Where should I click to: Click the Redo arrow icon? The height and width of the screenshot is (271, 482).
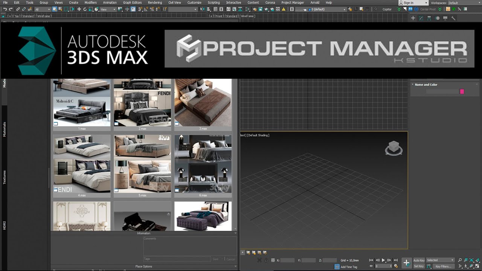point(11,9)
